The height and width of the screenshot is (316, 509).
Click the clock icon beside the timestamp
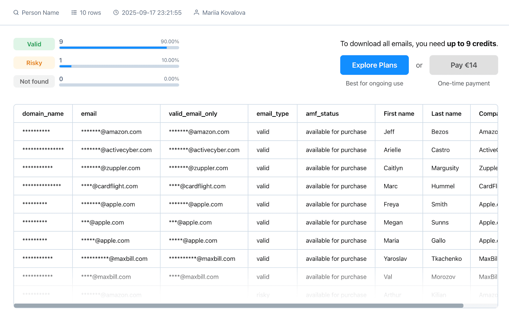coord(116,13)
